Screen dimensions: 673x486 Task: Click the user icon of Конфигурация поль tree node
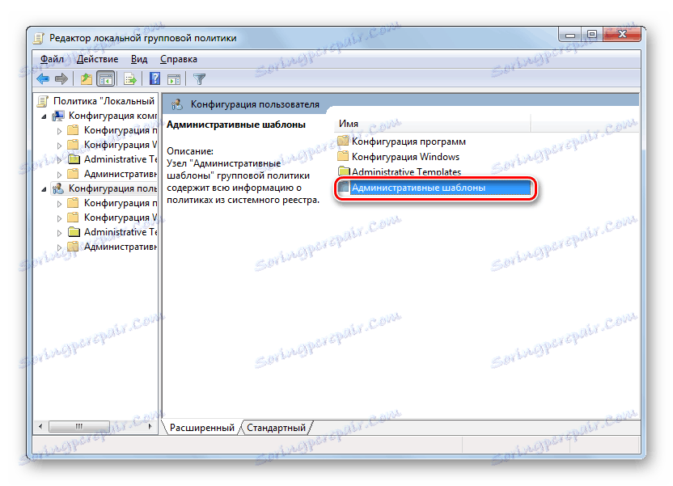[58, 188]
